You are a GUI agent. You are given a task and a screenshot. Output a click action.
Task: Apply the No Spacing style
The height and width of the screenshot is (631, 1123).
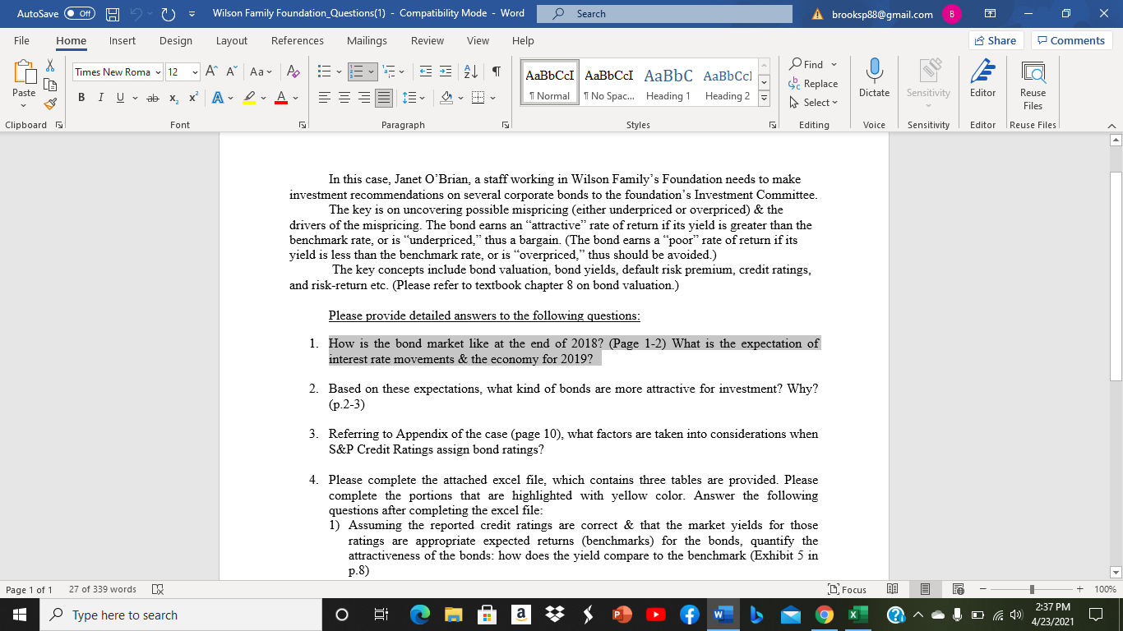[608, 84]
